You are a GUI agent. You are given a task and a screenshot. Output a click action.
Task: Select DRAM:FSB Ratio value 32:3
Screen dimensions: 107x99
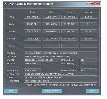click(88, 70)
